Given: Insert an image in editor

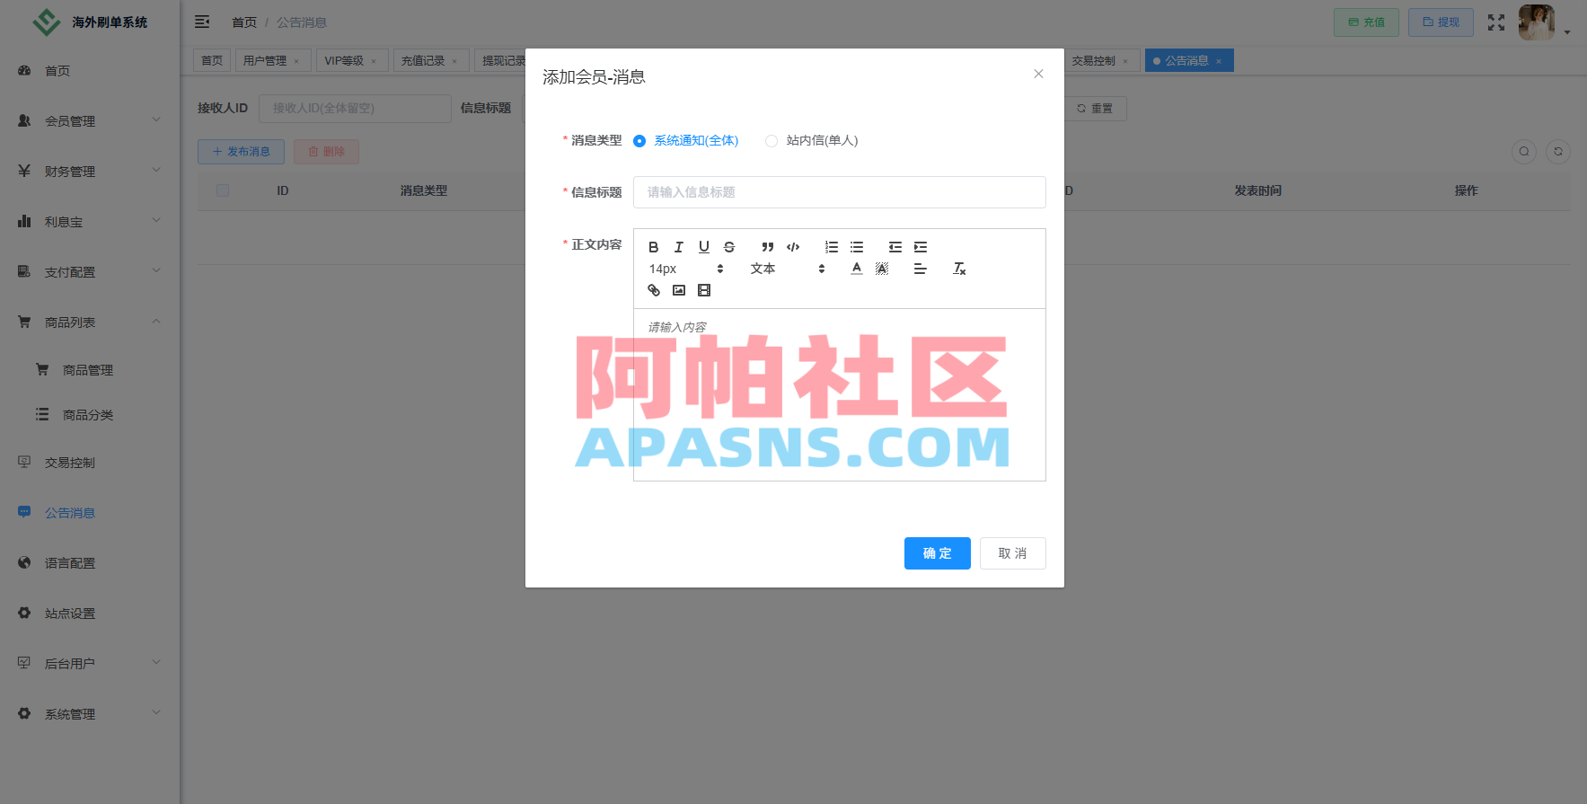Looking at the screenshot, I should tap(679, 290).
